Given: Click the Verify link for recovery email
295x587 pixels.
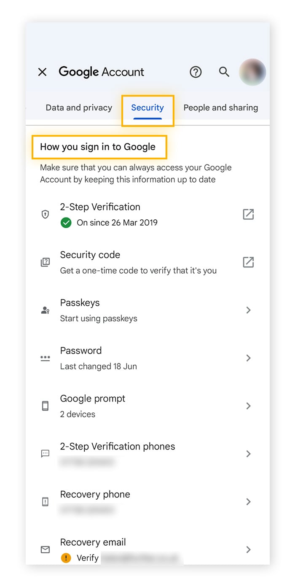Looking at the screenshot, I should click(88, 558).
